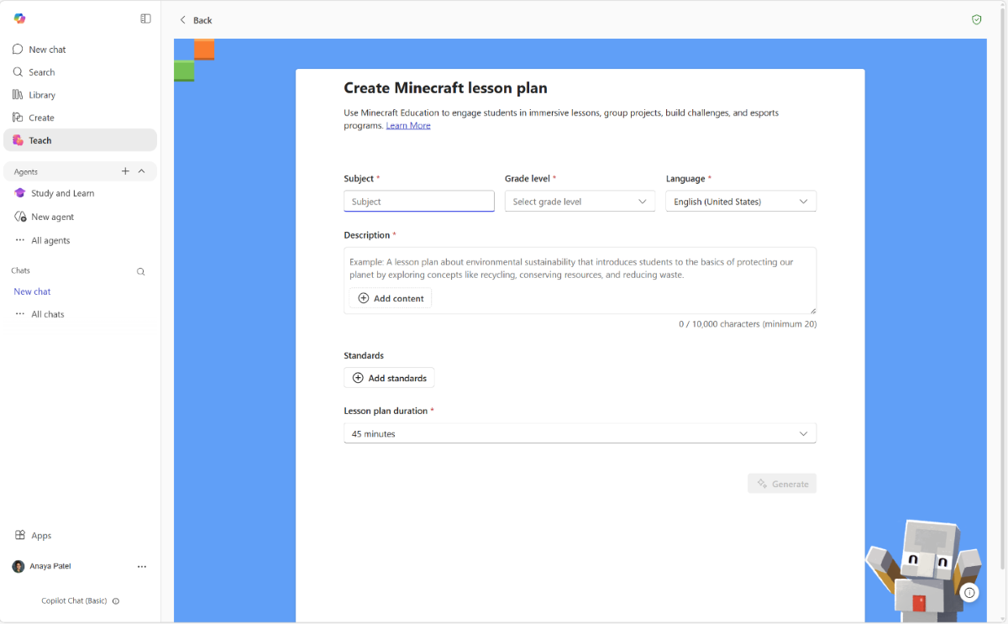The image size is (1008, 624).
Task: Click the Add standards button
Action: pos(389,378)
